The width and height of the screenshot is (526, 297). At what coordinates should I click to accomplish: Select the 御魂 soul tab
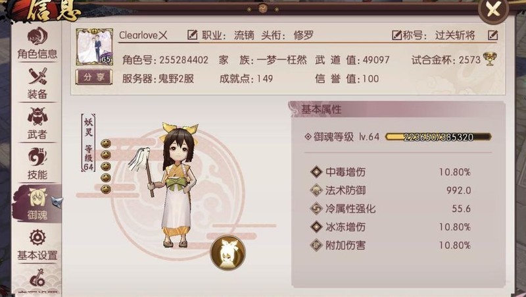[x=37, y=203]
